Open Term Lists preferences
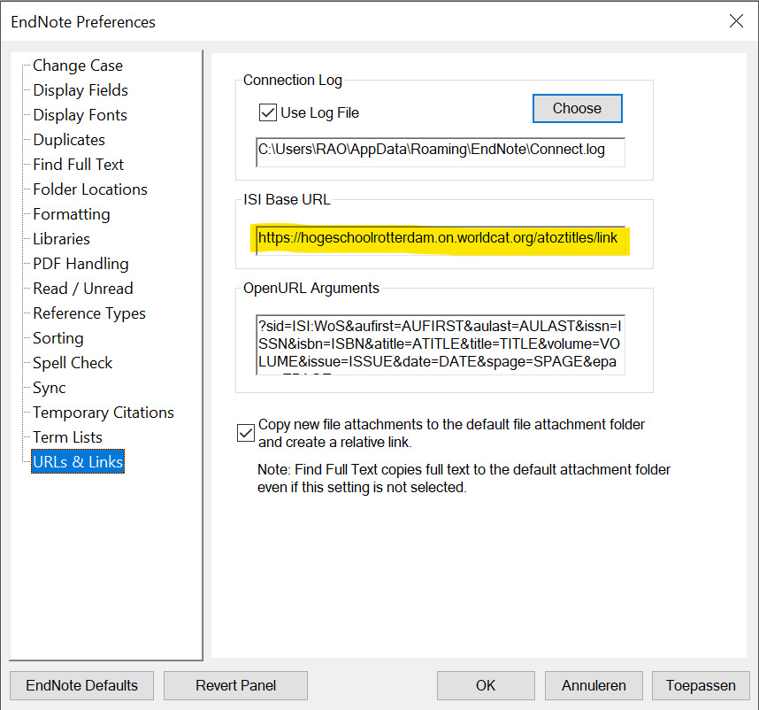This screenshot has width=759, height=710. (x=67, y=436)
